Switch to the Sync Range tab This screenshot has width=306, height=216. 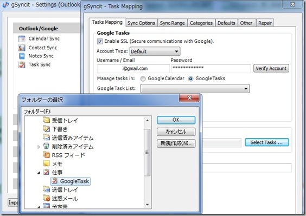tap(173, 23)
